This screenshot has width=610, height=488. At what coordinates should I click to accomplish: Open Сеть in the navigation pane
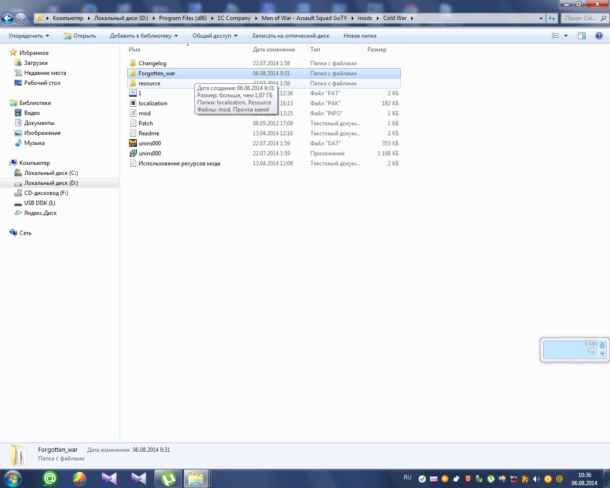point(25,233)
